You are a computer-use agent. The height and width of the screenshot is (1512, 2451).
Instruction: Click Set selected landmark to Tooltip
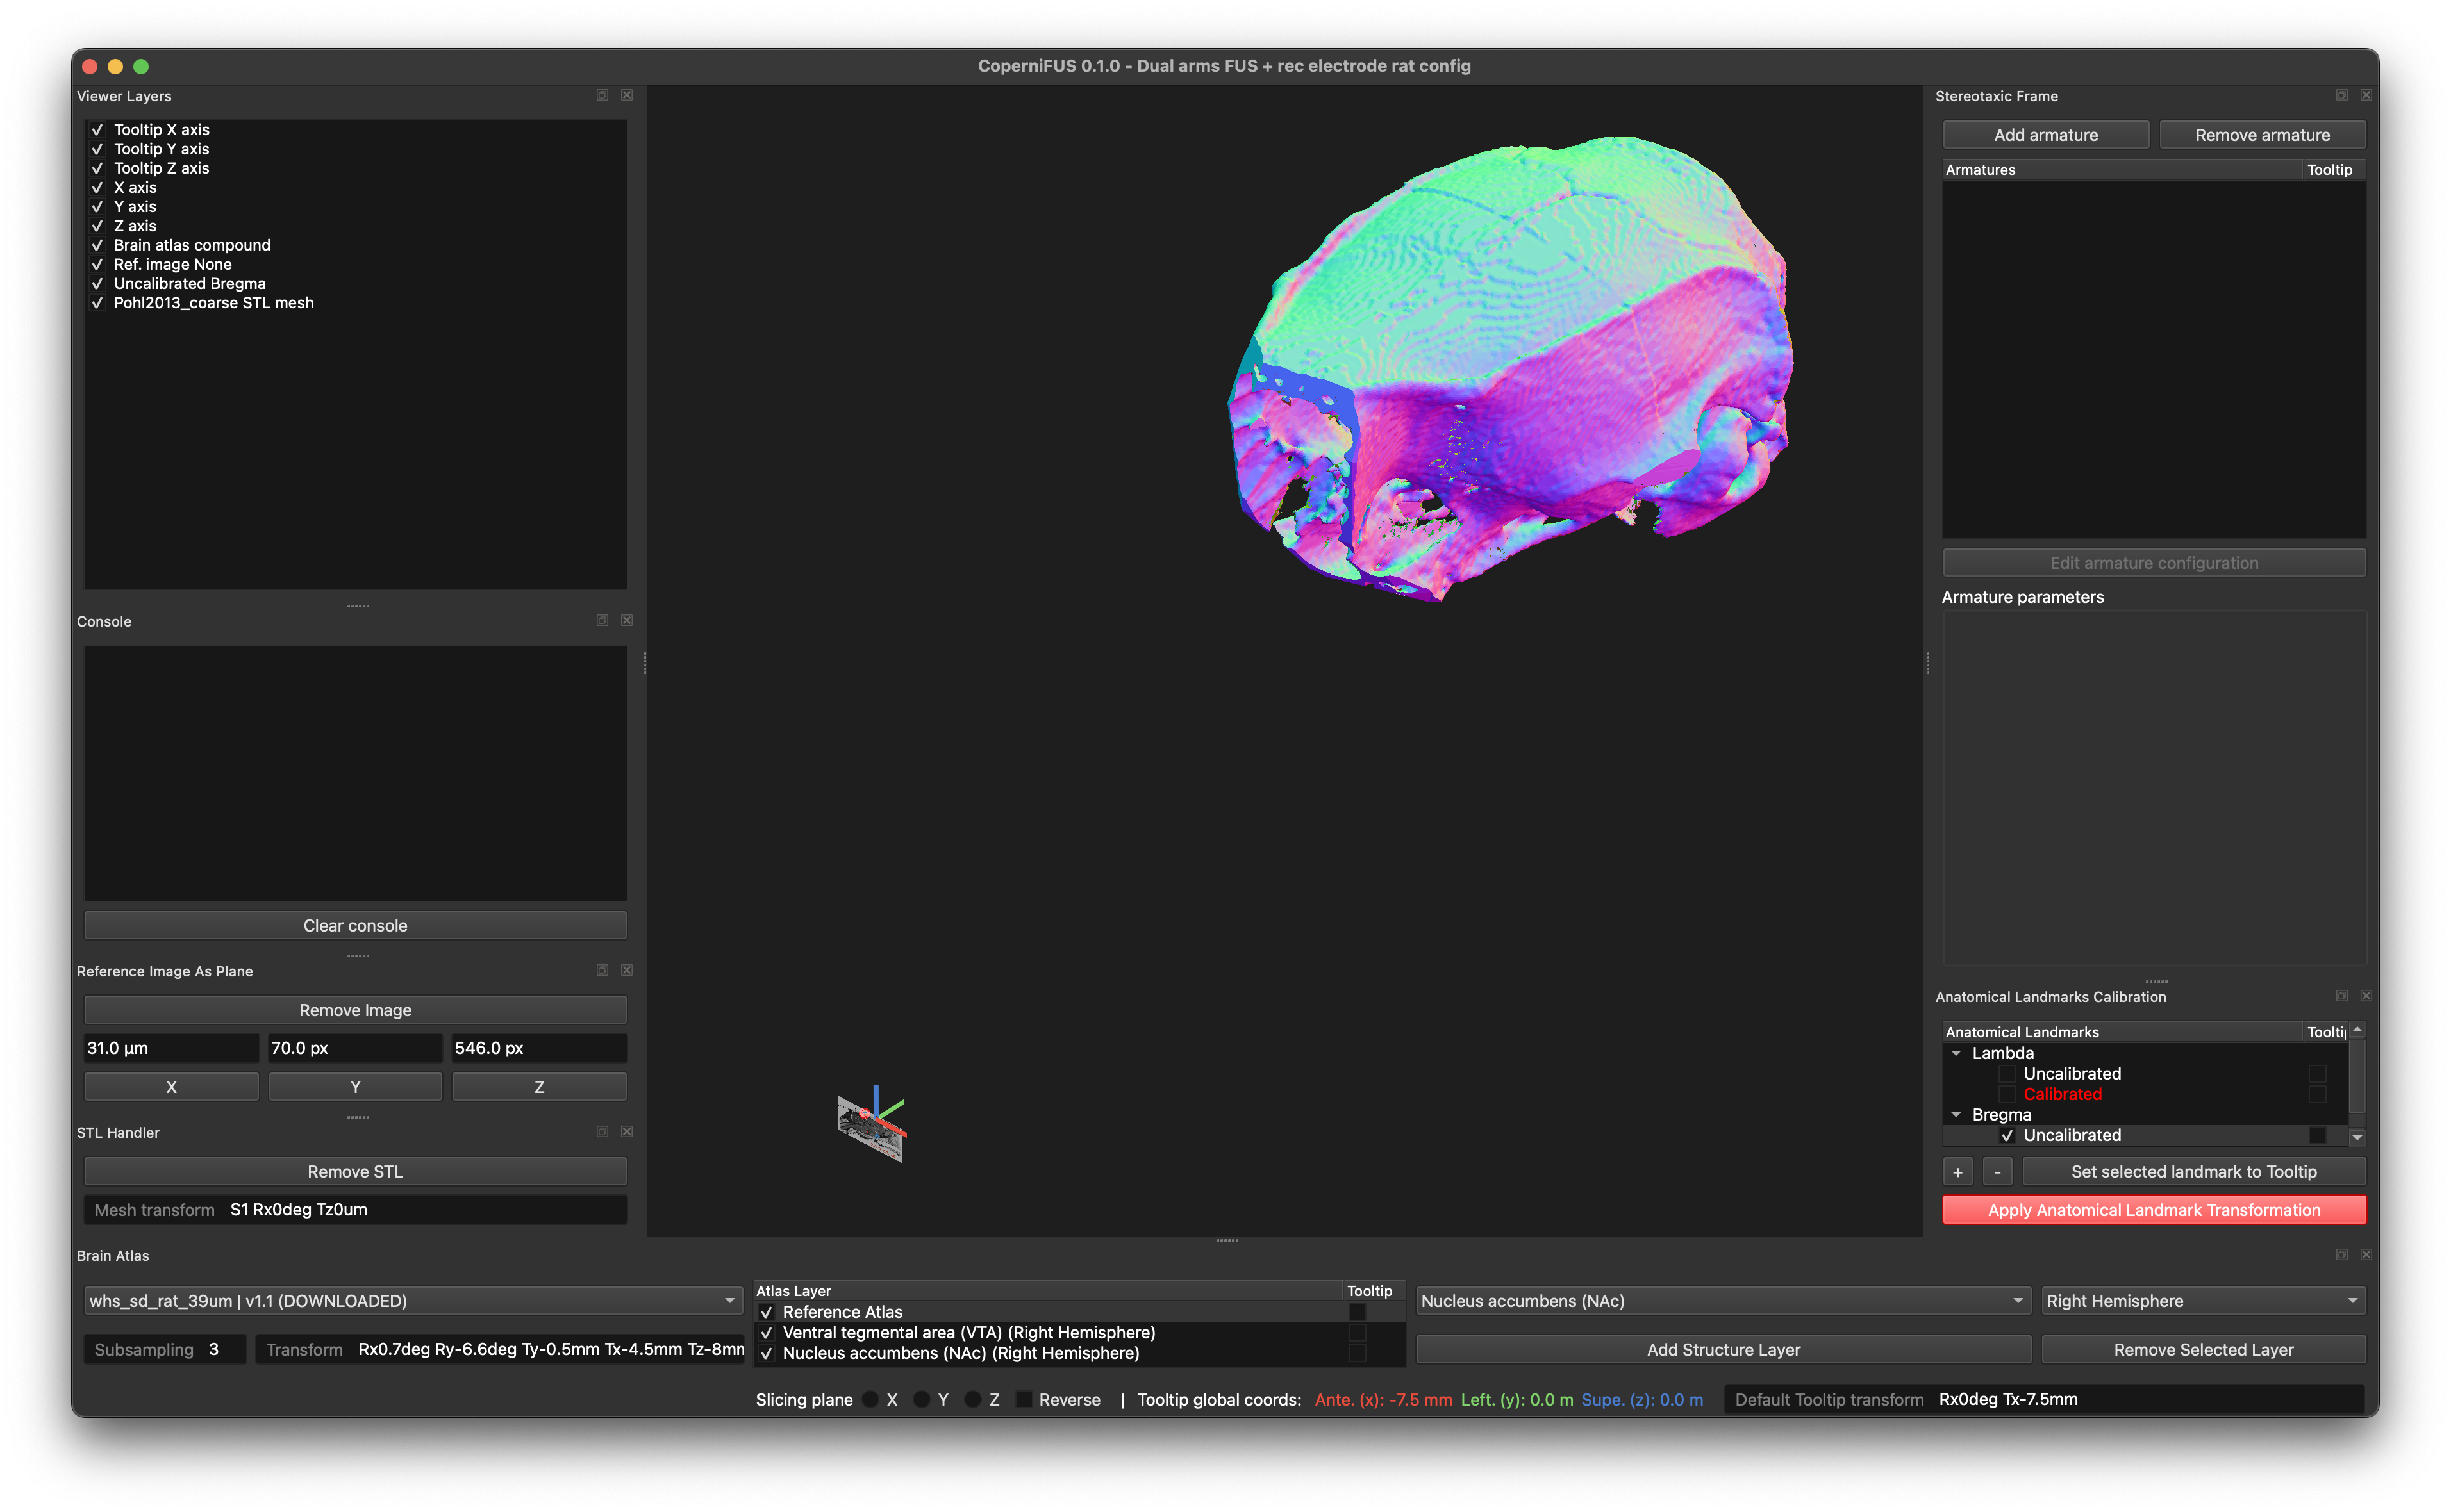point(2194,1171)
